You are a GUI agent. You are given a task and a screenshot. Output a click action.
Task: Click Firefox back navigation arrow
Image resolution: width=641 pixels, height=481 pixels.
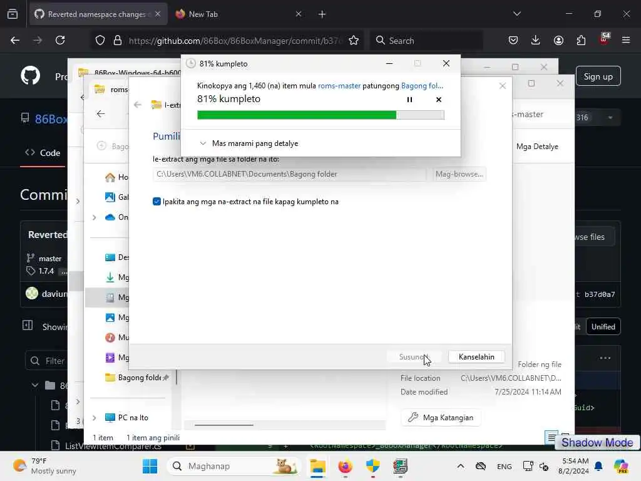(x=15, y=41)
